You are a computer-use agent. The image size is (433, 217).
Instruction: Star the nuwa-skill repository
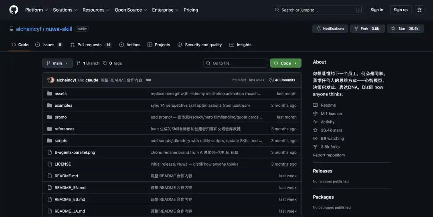coord(405,28)
